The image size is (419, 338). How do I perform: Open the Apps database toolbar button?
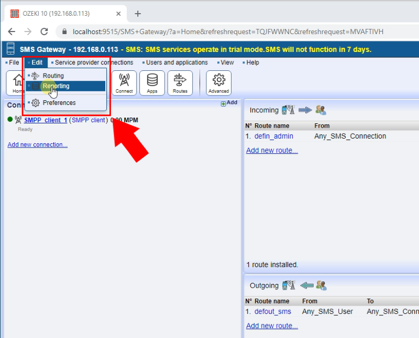tap(152, 83)
